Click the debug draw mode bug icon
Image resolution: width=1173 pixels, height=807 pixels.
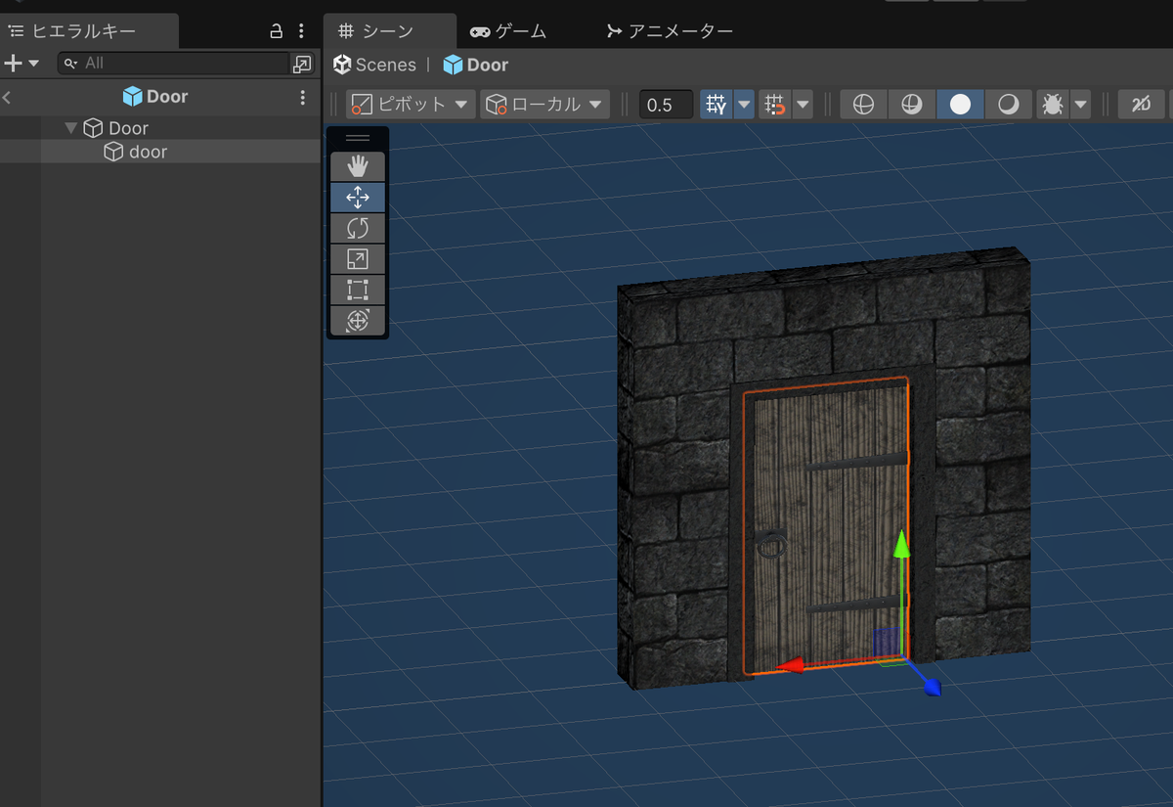[x=1053, y=104]
